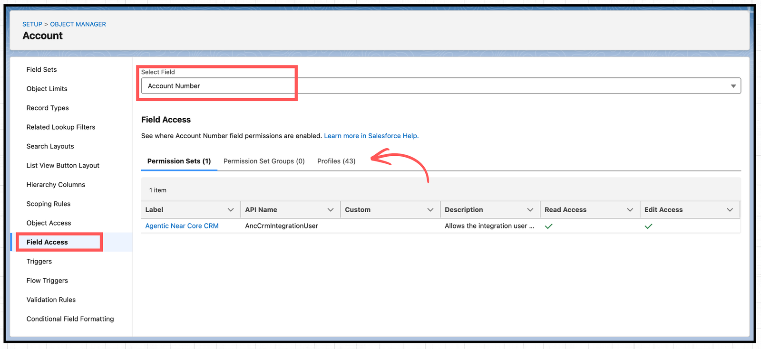Open Learn more in Salesforce Help link

371,136
